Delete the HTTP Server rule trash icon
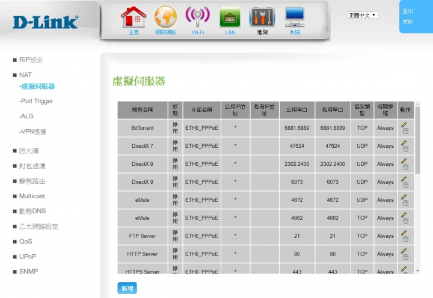Screen dimensions: 433x298 pyautogui.click(x=405, y=257)
